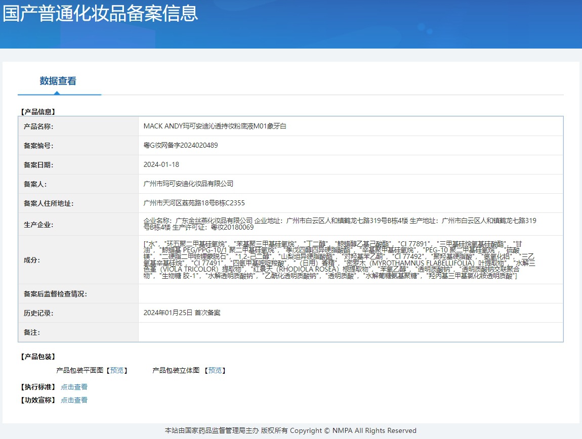
Task: Preview the 产品包装立体图 image
Action: (215, 370)
